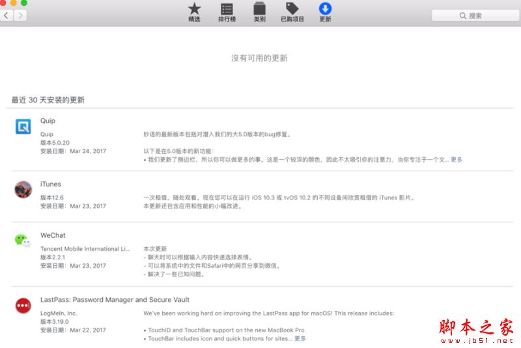The height and width of the screenshot is (348, 521).
Task: Go forward with the right arrow button
Action: [20, 15]
